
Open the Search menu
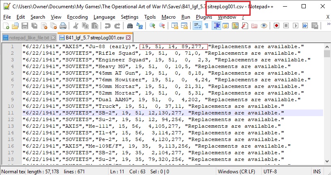tap(38, 17)
